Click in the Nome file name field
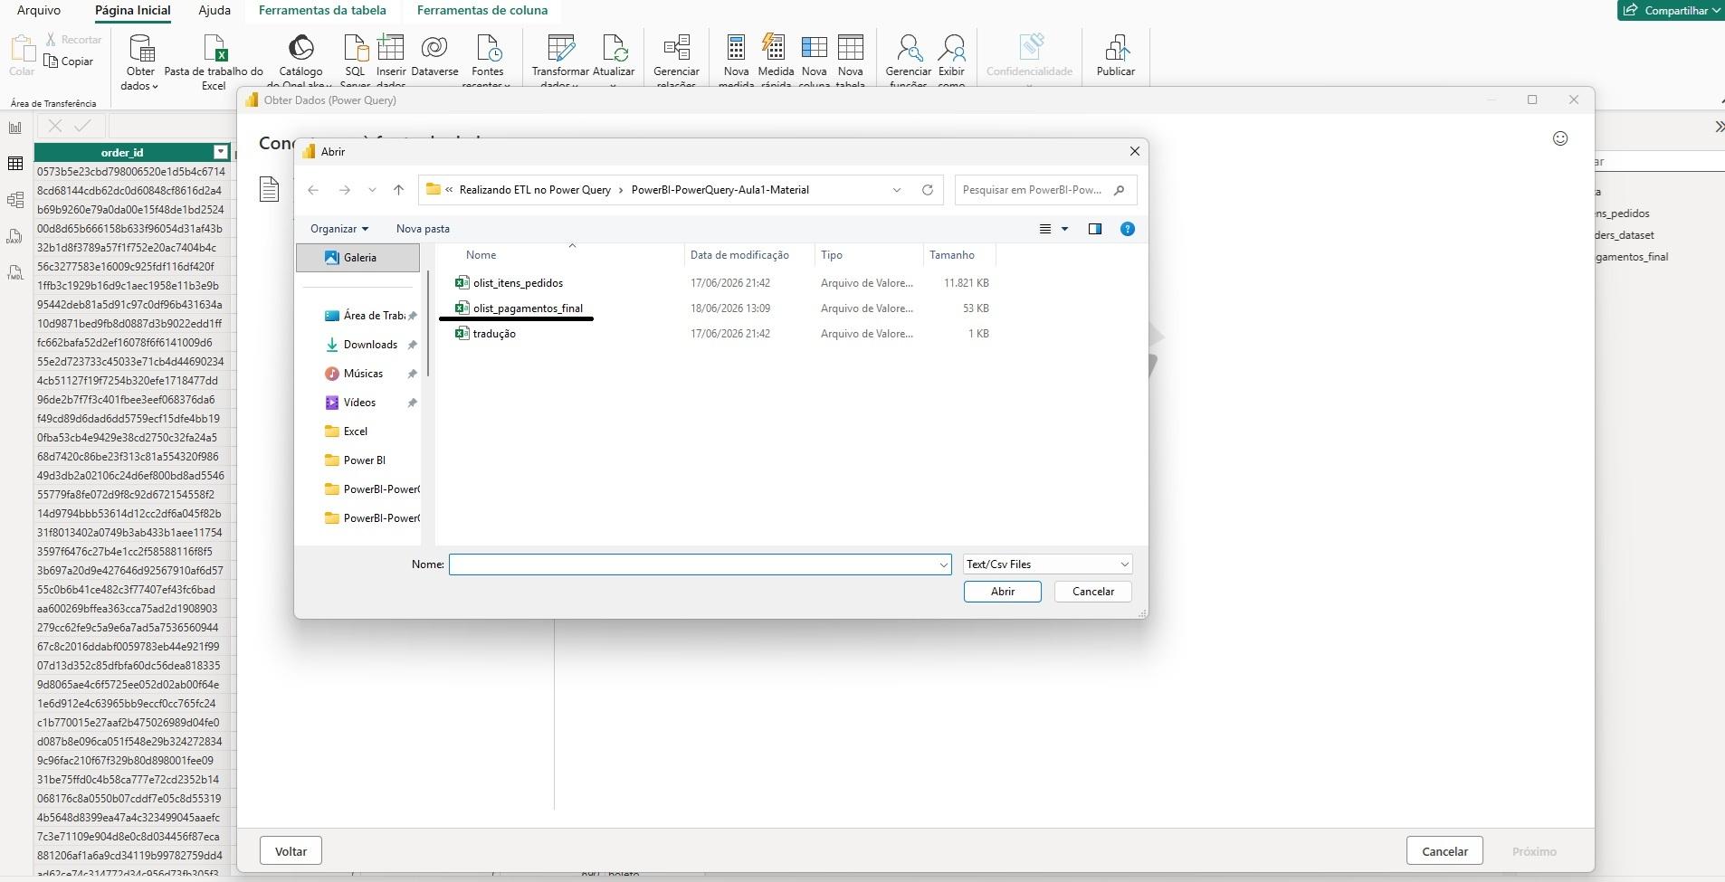Viewport: 1725px width, 882px height. coord(700,564)
